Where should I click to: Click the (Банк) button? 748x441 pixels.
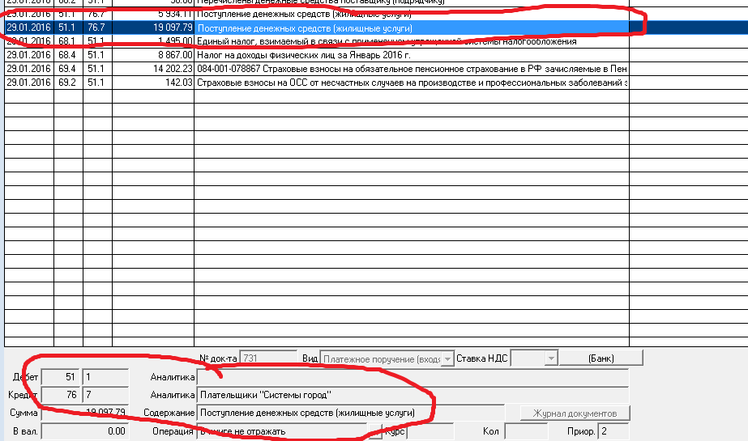[x=601, y=358]
